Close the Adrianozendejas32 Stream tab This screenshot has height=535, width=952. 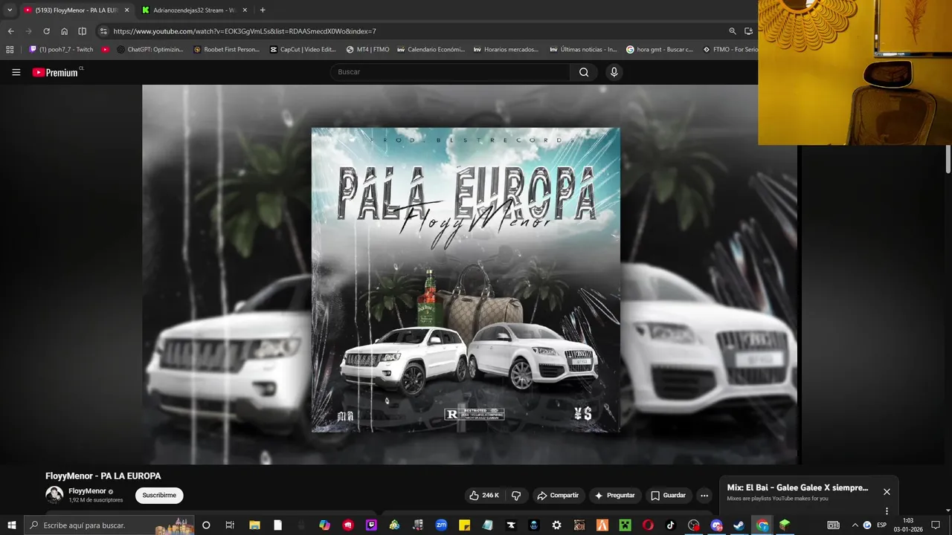(245, 10)
